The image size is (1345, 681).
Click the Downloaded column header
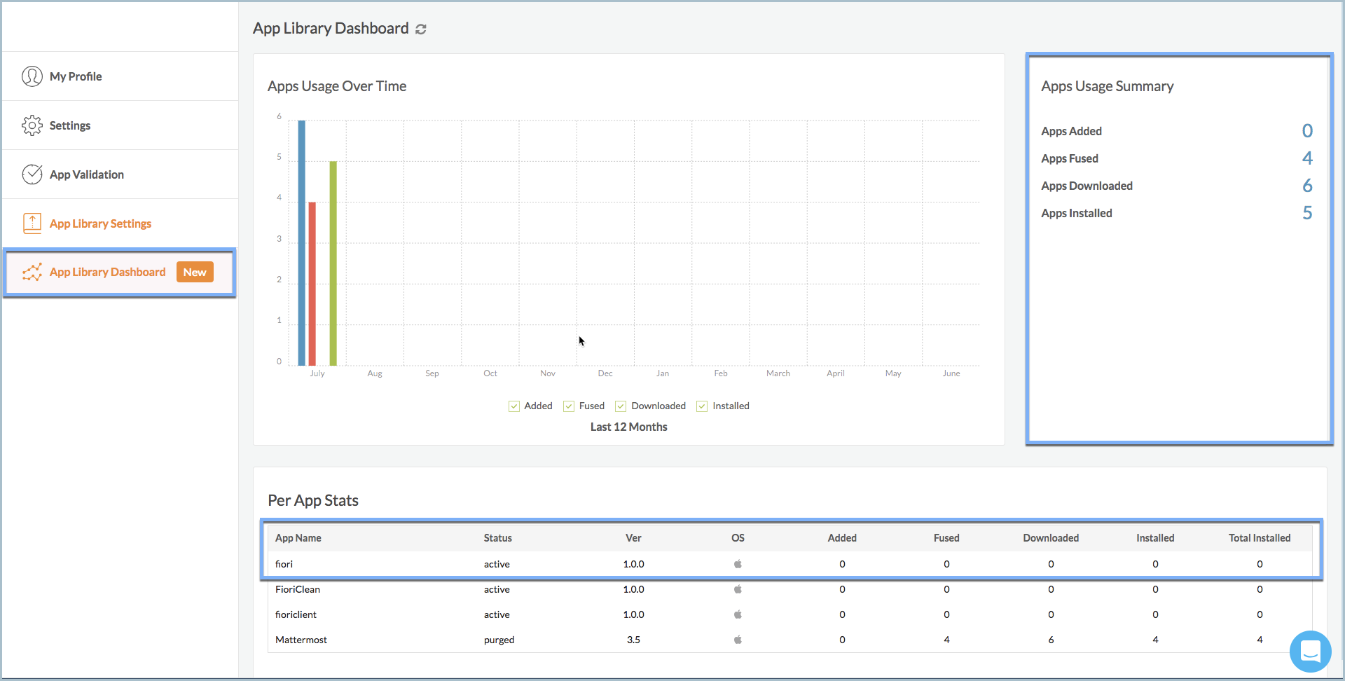coord(1051,538)
